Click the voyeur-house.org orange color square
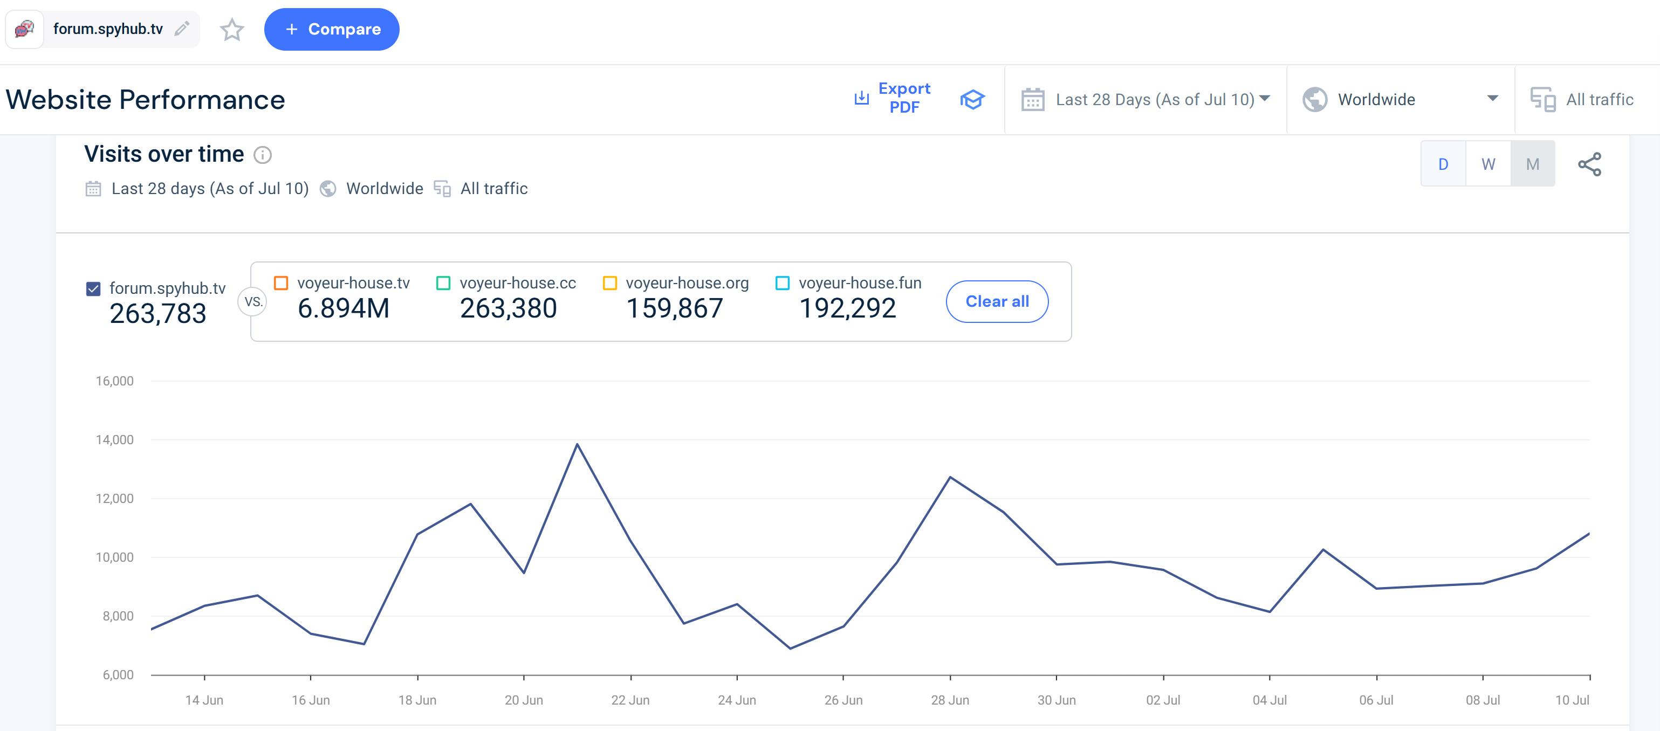The width and height of the screenshot is (1660, 731). click(x=609, y=284)
